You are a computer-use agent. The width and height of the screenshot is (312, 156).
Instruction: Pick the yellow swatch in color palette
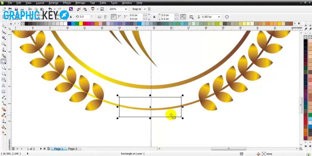click(x=81, y=24)
